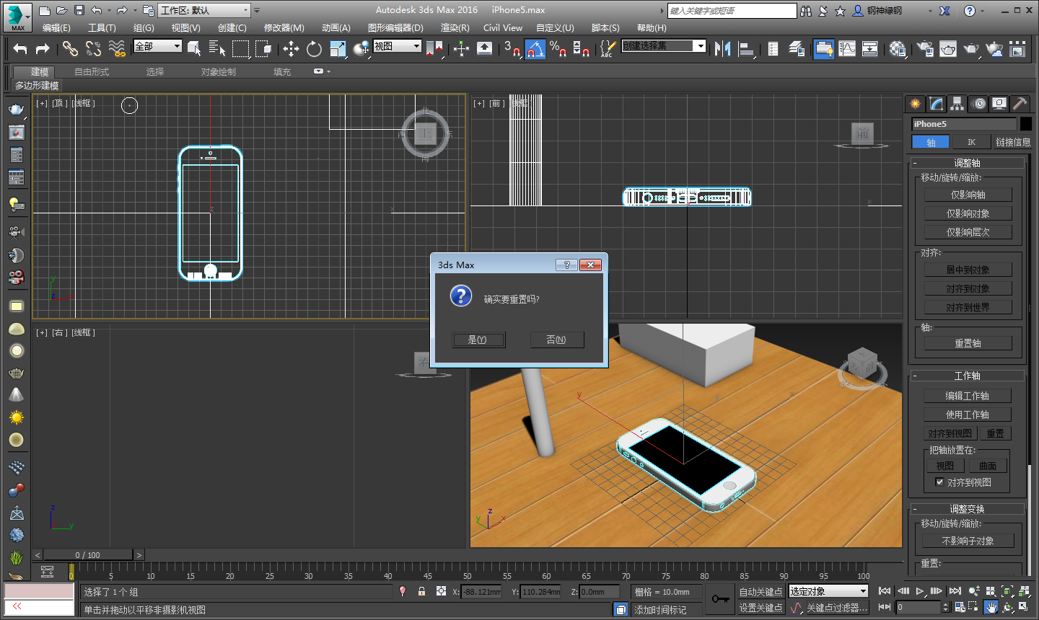
Task: Play the animation with the play button
Action: pos(920,591)
